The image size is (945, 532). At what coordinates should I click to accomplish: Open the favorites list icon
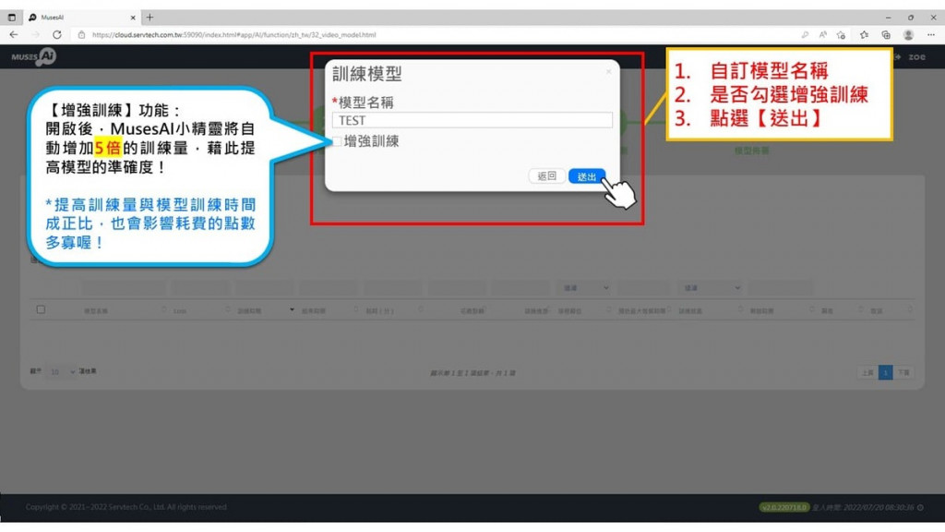click(864, 35)
